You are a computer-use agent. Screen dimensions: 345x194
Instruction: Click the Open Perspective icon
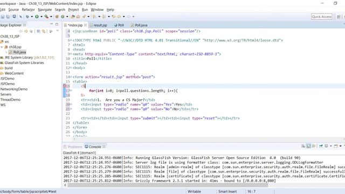pyautogui.click(x=339, y=17)
